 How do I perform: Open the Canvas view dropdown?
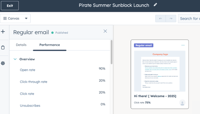click(x=15, y=19)
